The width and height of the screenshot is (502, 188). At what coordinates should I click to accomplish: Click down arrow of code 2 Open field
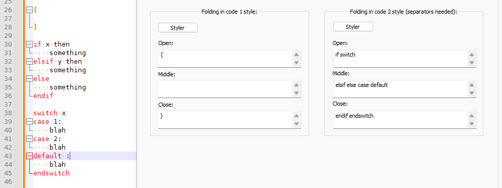[x=472, y=63]
